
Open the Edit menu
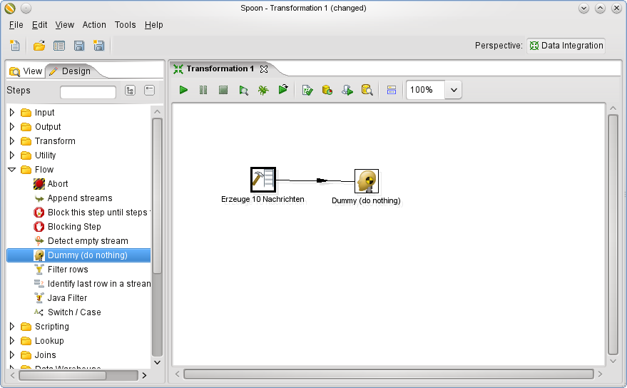tap(39, 25)
